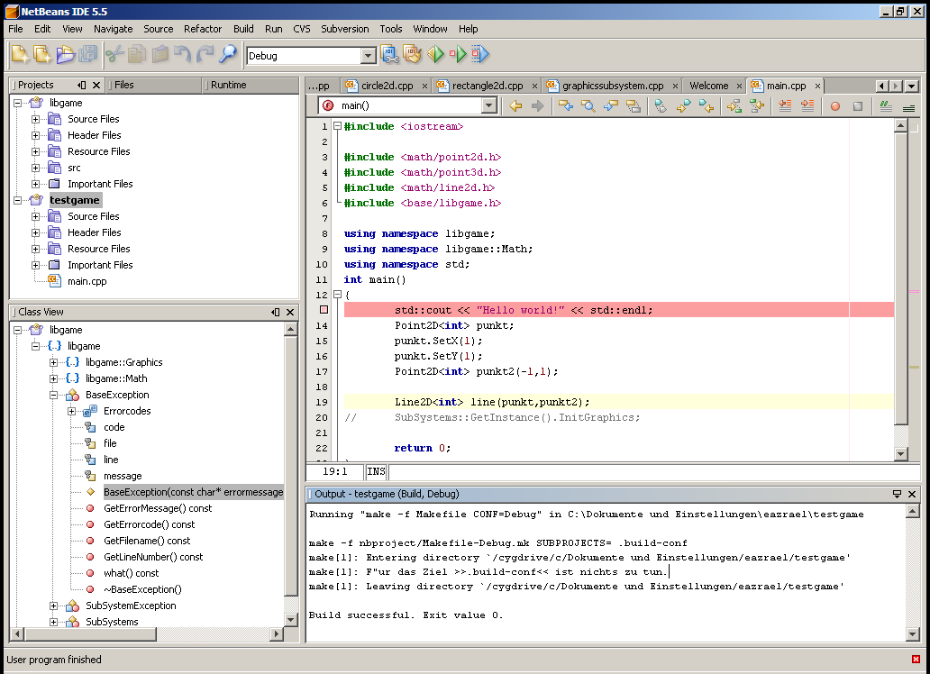Click the Toggle Highlight Search icon
This screenshot has width=930, height=674.
pos(634,106)
